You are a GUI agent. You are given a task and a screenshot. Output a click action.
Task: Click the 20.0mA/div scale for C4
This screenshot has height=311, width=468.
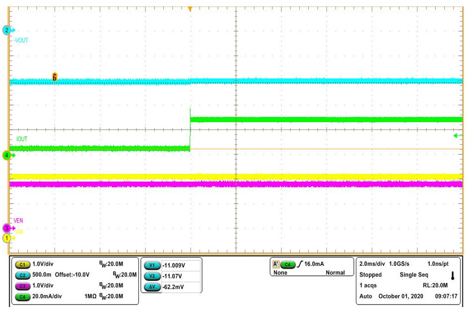(x=47, y=296)
